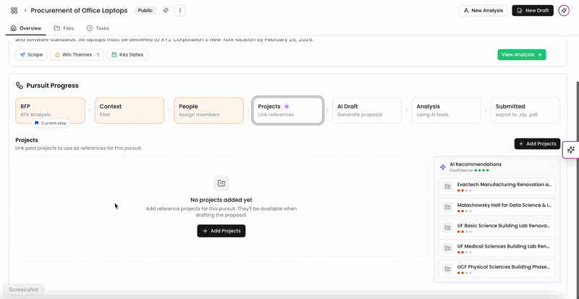Click the AI Recommendations lightning icon

pyautogui.click(x=443, y=167)
